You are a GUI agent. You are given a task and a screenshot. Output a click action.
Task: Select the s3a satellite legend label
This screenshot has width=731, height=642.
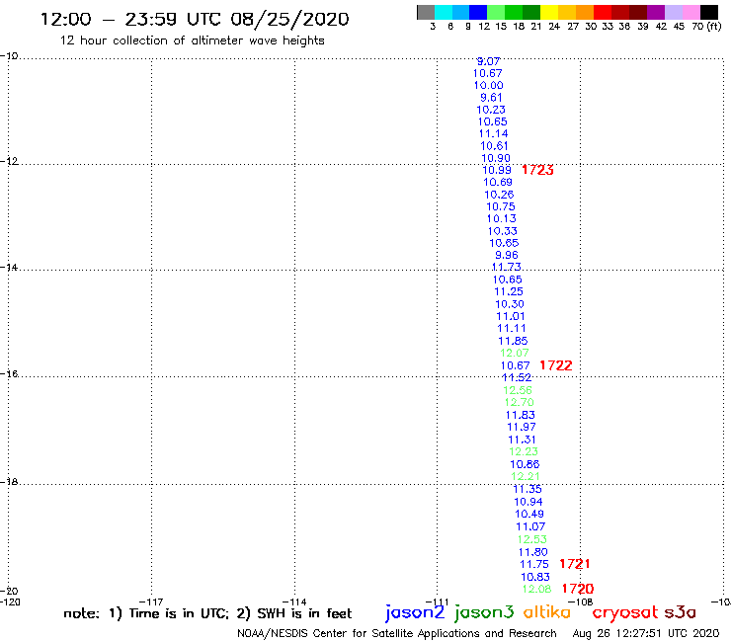[681, 613]
